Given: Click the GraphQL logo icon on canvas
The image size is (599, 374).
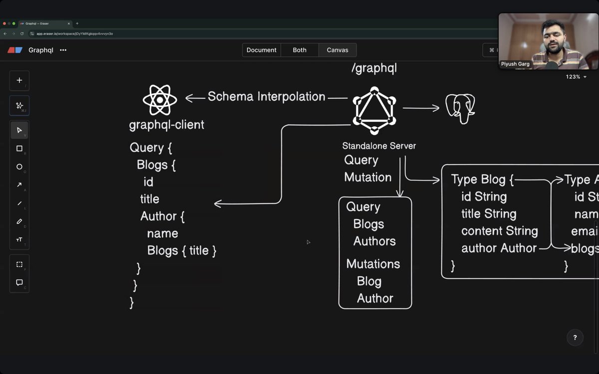Looking at the screenshot, I should click(374, 111).
